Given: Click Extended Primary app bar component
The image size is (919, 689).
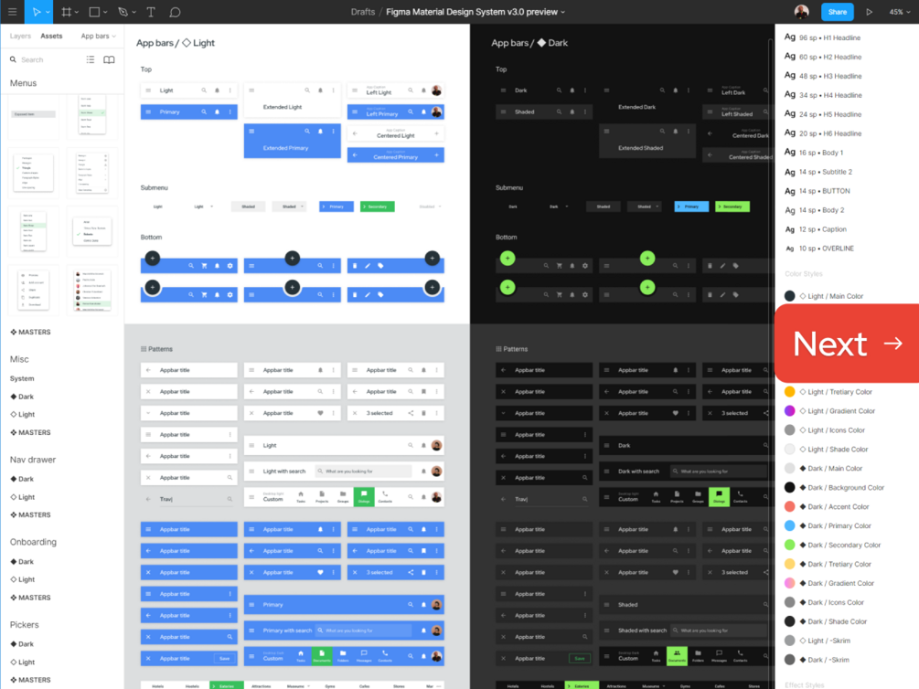Looking at the screenshot, I should (x=292, y=141).
